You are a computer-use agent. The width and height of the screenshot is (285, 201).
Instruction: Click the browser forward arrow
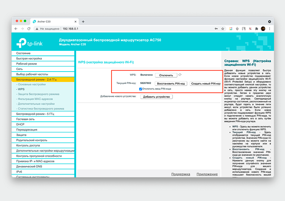pyautogui.click(x=22, y=29)
